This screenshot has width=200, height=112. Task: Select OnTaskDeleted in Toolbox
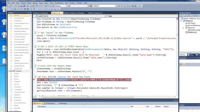19,42
